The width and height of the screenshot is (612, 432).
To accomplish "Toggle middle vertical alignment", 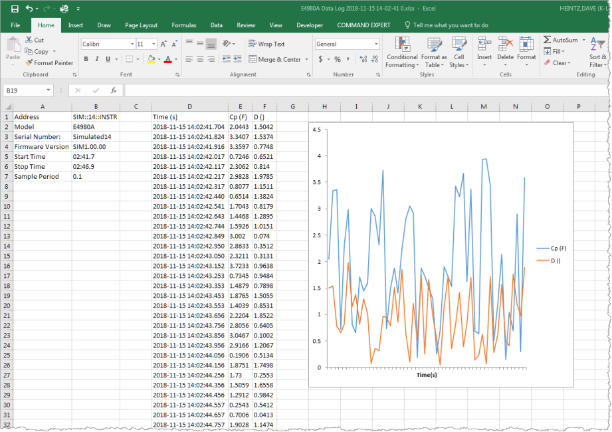I will (x=200, y=44).
